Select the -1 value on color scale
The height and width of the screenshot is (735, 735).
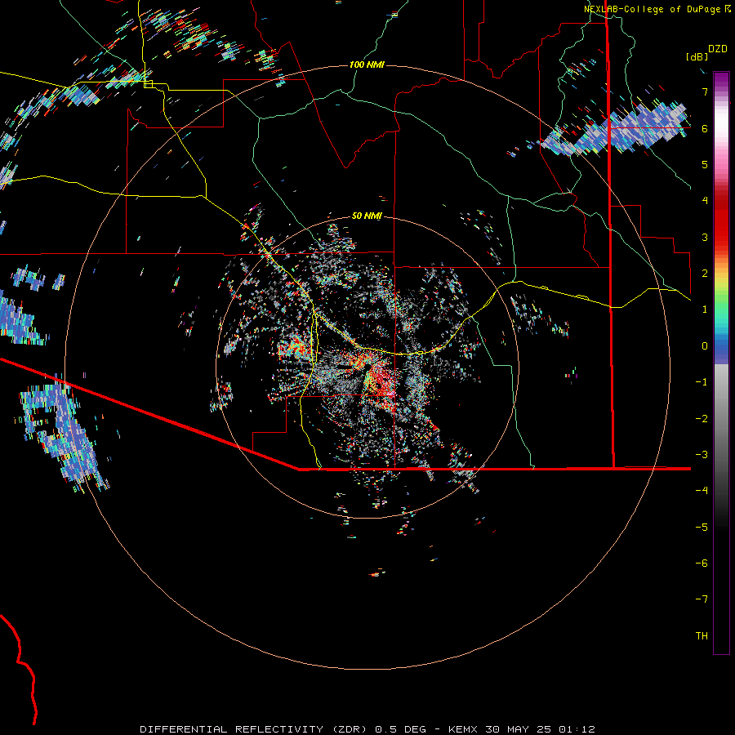pyautogui.click(x=702, y=382)
